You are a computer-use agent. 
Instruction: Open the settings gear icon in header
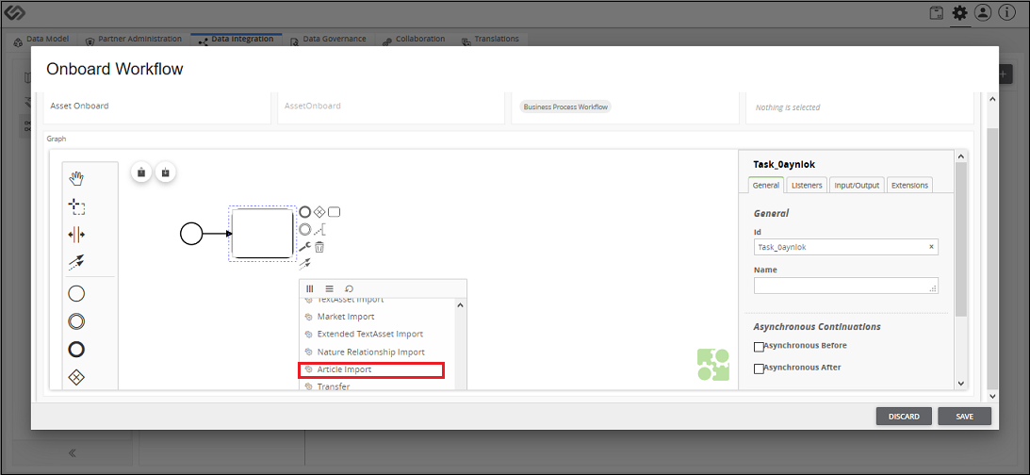tap(959, 13)
